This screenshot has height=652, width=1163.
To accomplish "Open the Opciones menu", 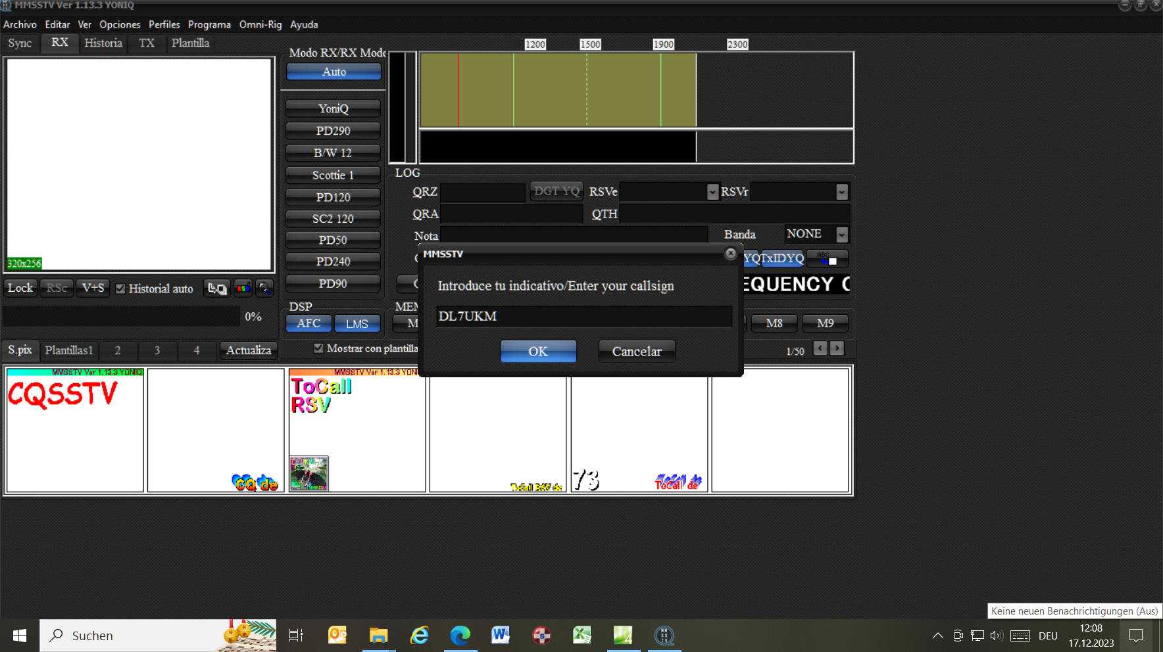I will point(120,24).
